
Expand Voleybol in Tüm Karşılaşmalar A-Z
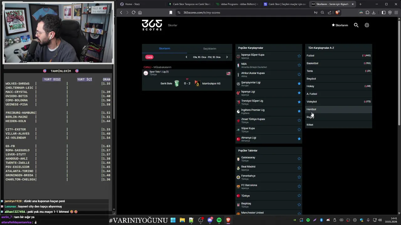pyautogui.click(x=339, y=102)
